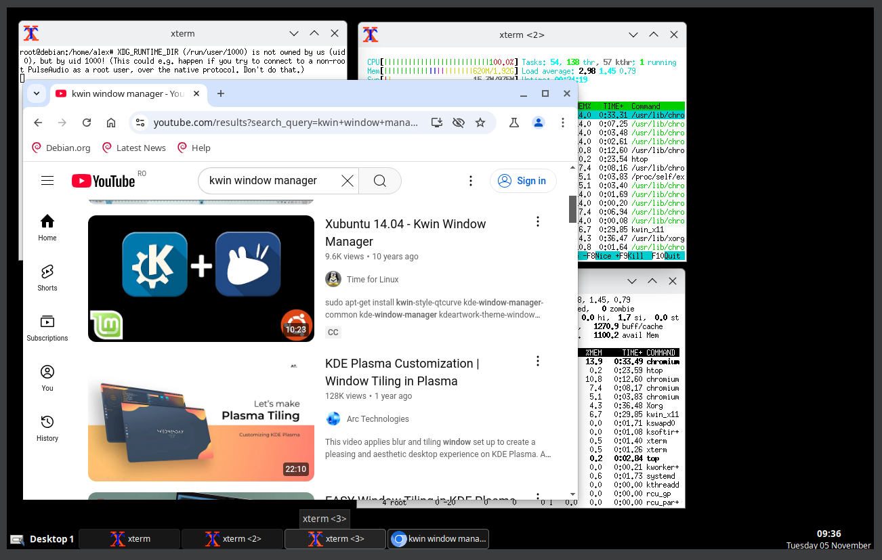This screenshot has width=882, height=560.
Task: Open Chromium three-dot main menu
Action: [x=562, y=123]
